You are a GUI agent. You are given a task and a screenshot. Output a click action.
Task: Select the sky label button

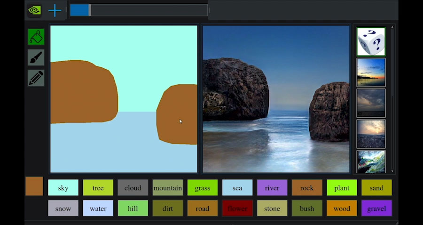pos(63,188)
